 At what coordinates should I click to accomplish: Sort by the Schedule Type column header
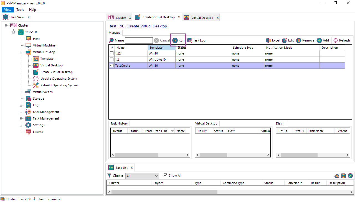point(248,48)
